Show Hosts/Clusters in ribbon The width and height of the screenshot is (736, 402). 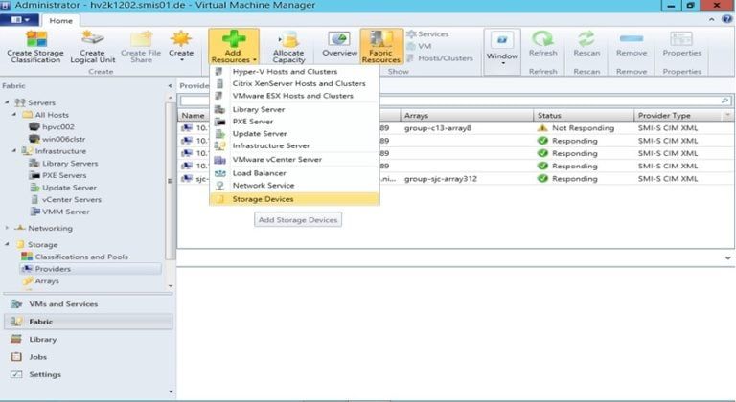point(440,58)
